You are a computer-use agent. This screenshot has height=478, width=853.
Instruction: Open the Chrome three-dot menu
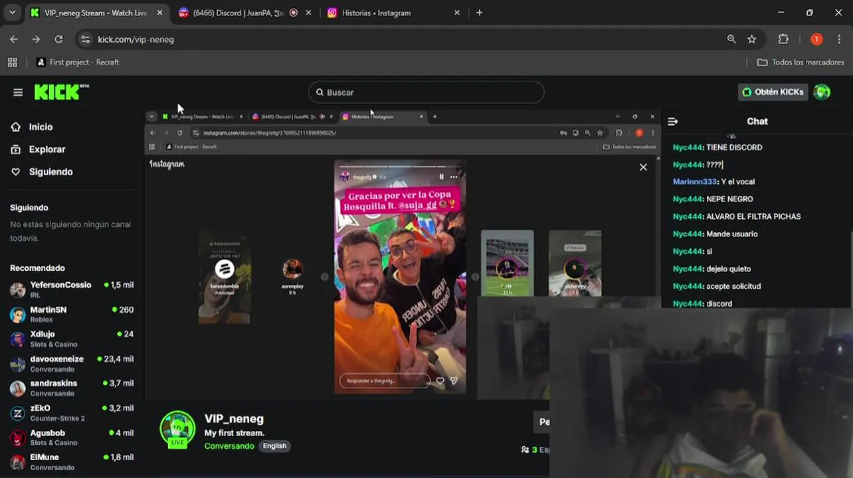point(840,39)
